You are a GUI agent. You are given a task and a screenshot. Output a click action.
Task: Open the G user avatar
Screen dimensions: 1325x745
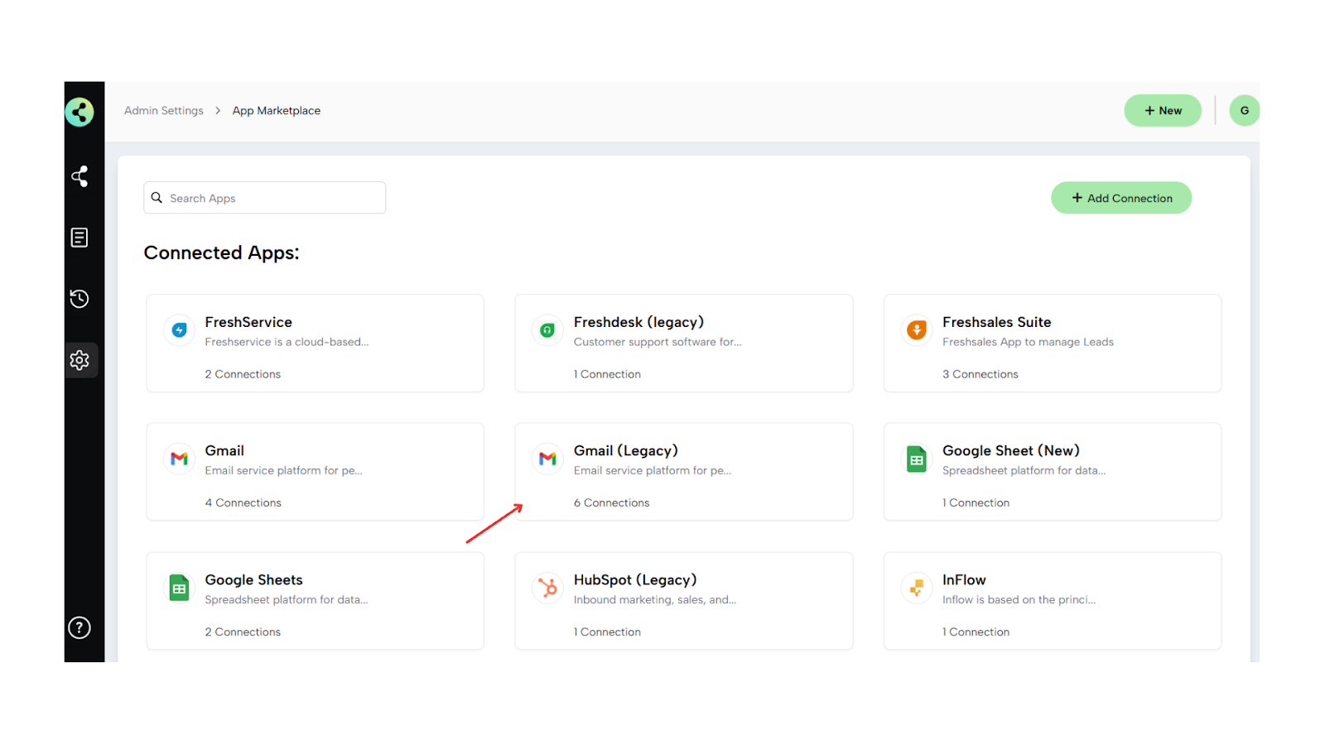(1244, 110)
